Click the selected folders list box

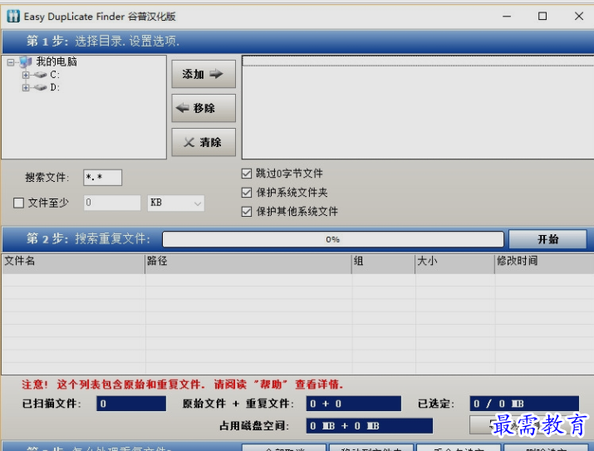tap(418, 107)
